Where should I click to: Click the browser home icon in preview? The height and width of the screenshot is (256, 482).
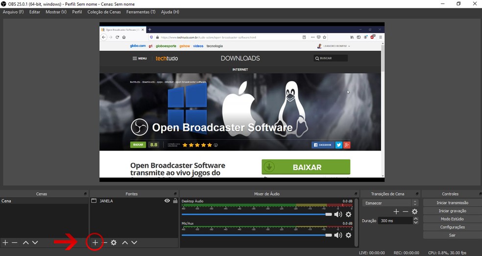pos(124,37)
